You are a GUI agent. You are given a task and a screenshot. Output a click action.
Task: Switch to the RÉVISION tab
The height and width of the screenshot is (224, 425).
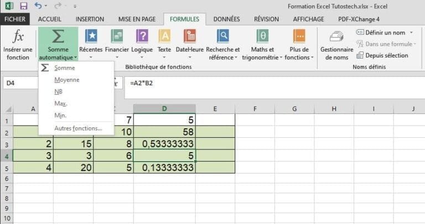[x=266, y=19]
